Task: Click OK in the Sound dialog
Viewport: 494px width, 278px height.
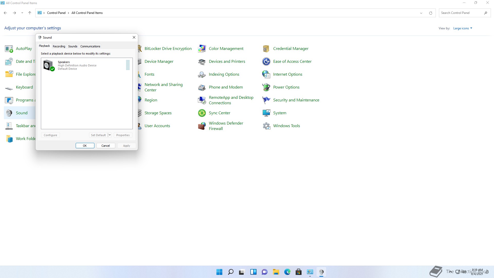Action: (85, 146)
